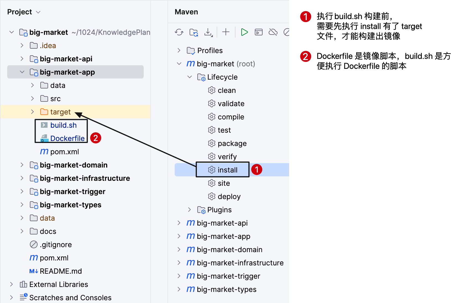This screenshot has width=466, height=303.
Task: Select README.md in project tree
Action: pos(61,271)
